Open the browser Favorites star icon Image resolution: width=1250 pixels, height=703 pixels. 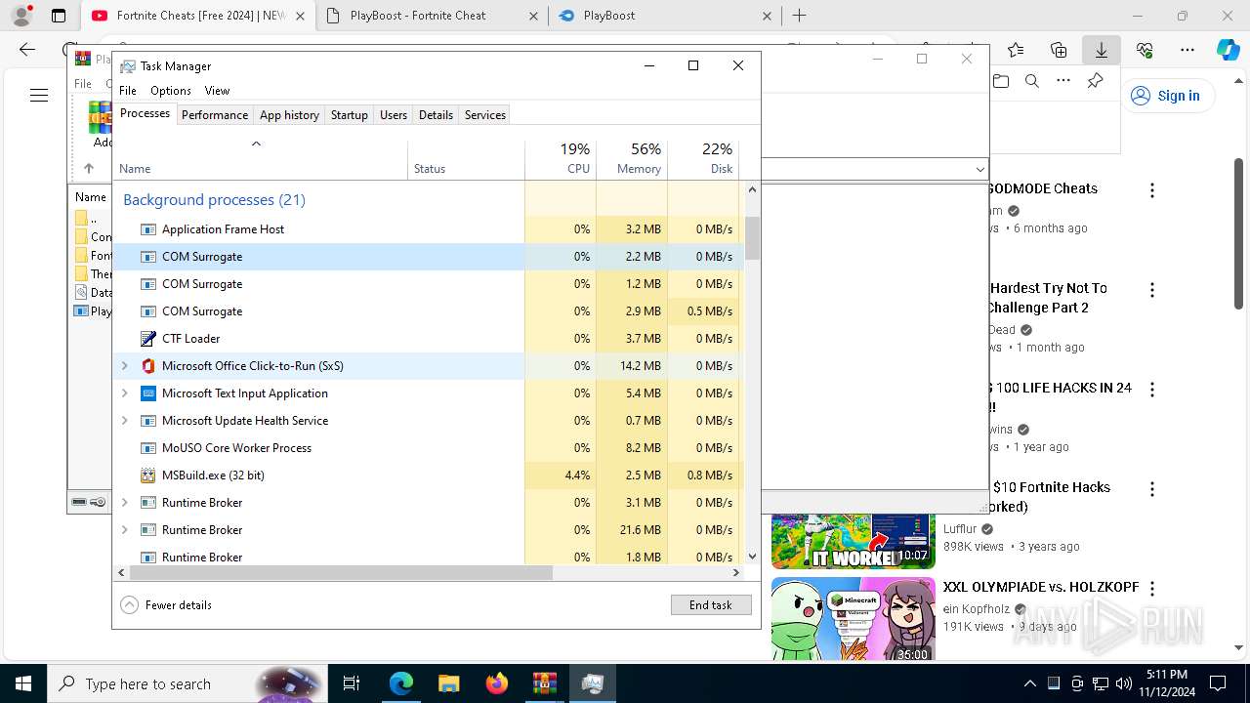click(x=1016, y=50)
